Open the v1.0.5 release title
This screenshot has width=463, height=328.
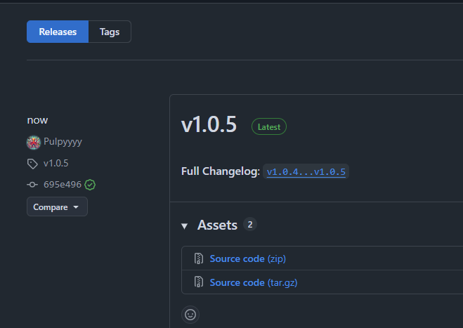pos(210,124)
